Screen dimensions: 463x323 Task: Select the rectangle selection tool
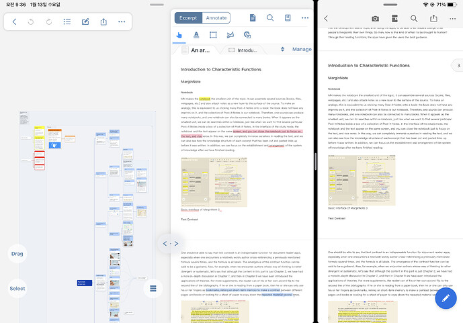(x=213, y=35)
